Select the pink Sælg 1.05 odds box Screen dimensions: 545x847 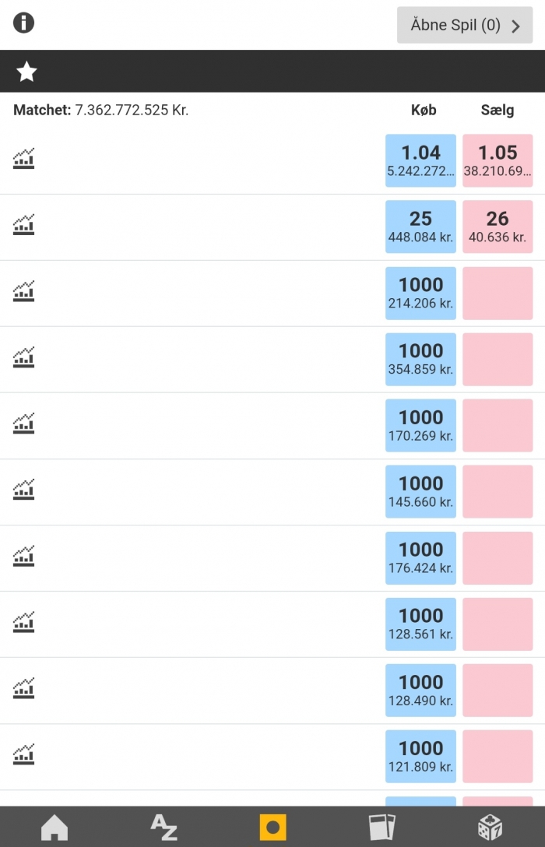(x=498, y=160)
